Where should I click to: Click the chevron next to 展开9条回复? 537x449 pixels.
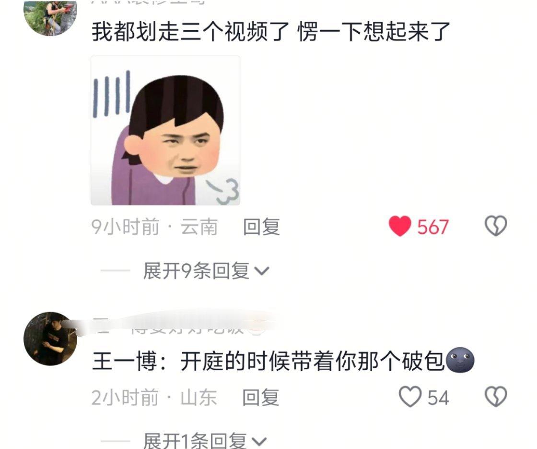[x=262, y=271]
